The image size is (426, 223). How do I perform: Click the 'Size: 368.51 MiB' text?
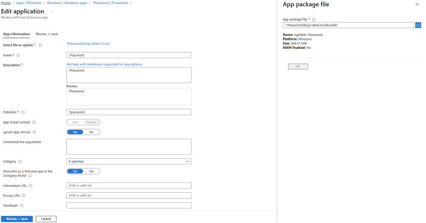295,43
